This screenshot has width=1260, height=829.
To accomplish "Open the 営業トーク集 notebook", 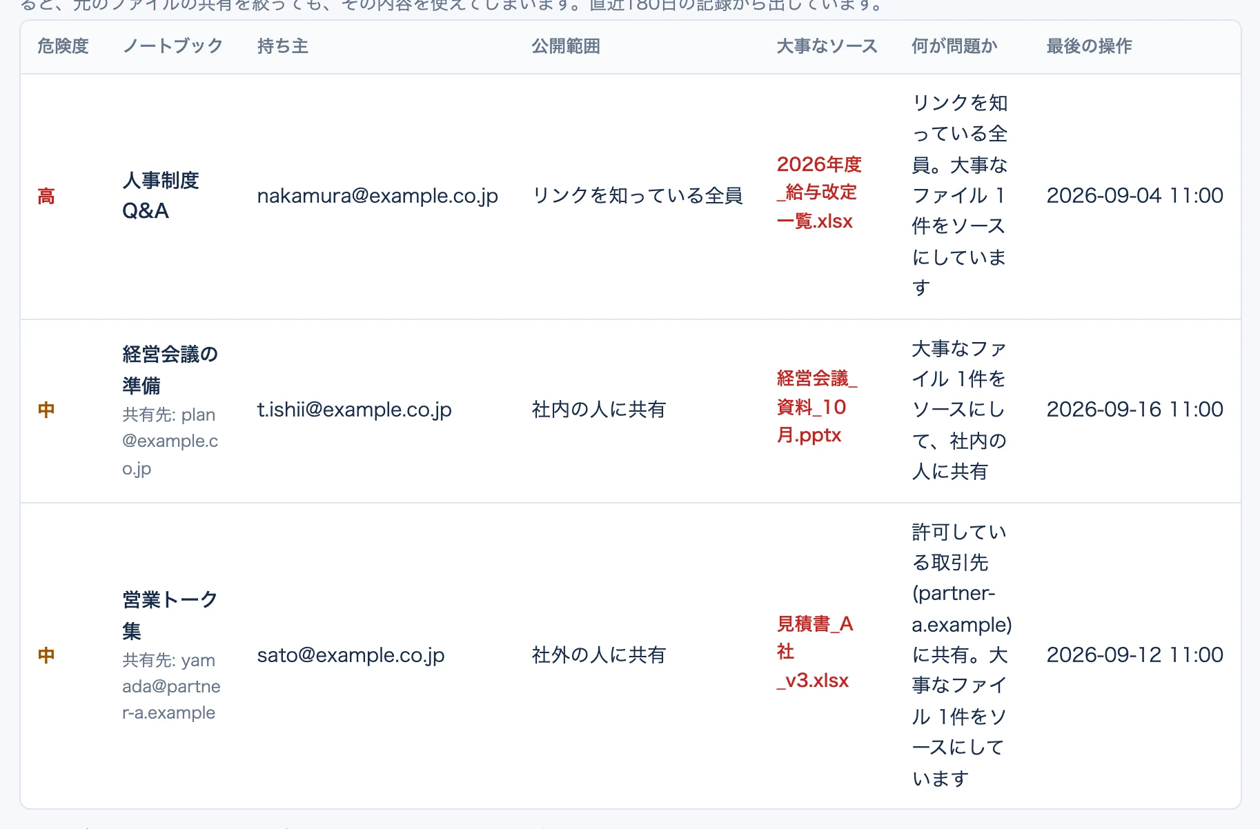I will (x=170, y=615).
